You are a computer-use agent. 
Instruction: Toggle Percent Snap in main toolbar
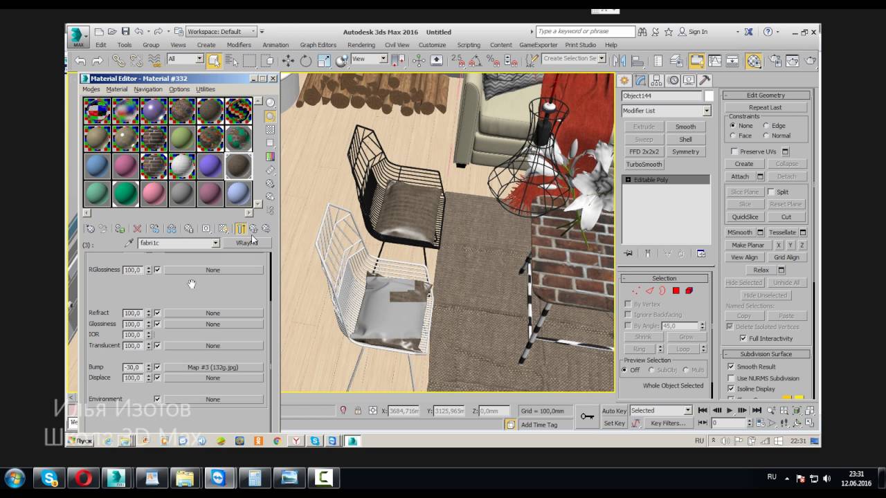pos(492,60)
